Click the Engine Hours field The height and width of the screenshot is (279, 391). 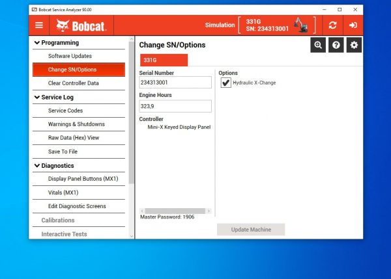coord(175,106)
